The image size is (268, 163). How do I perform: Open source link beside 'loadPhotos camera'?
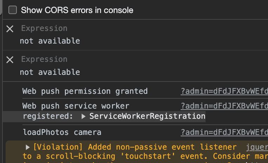pos(224,132)
